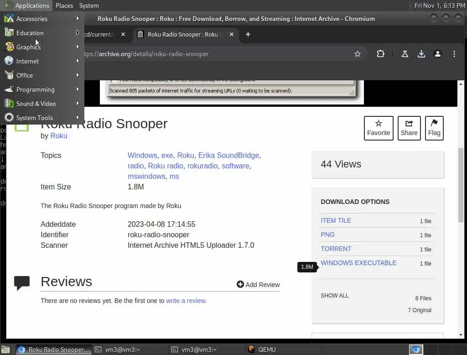Open the Places menu

tap(64, 5)
